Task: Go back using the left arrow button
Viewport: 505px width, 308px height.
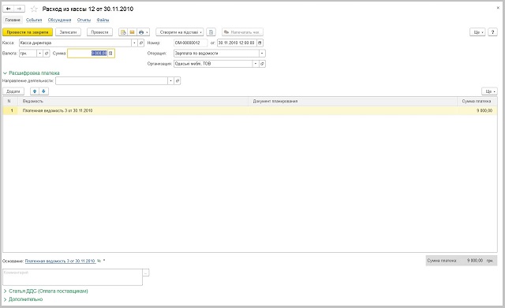Action: point(9,9)
